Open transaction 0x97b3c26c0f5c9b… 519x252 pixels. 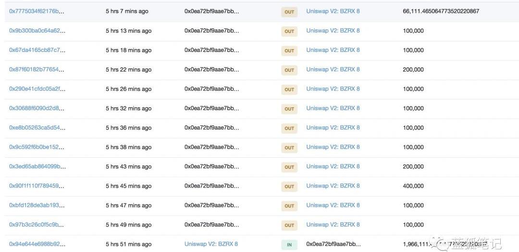[37, 225]
